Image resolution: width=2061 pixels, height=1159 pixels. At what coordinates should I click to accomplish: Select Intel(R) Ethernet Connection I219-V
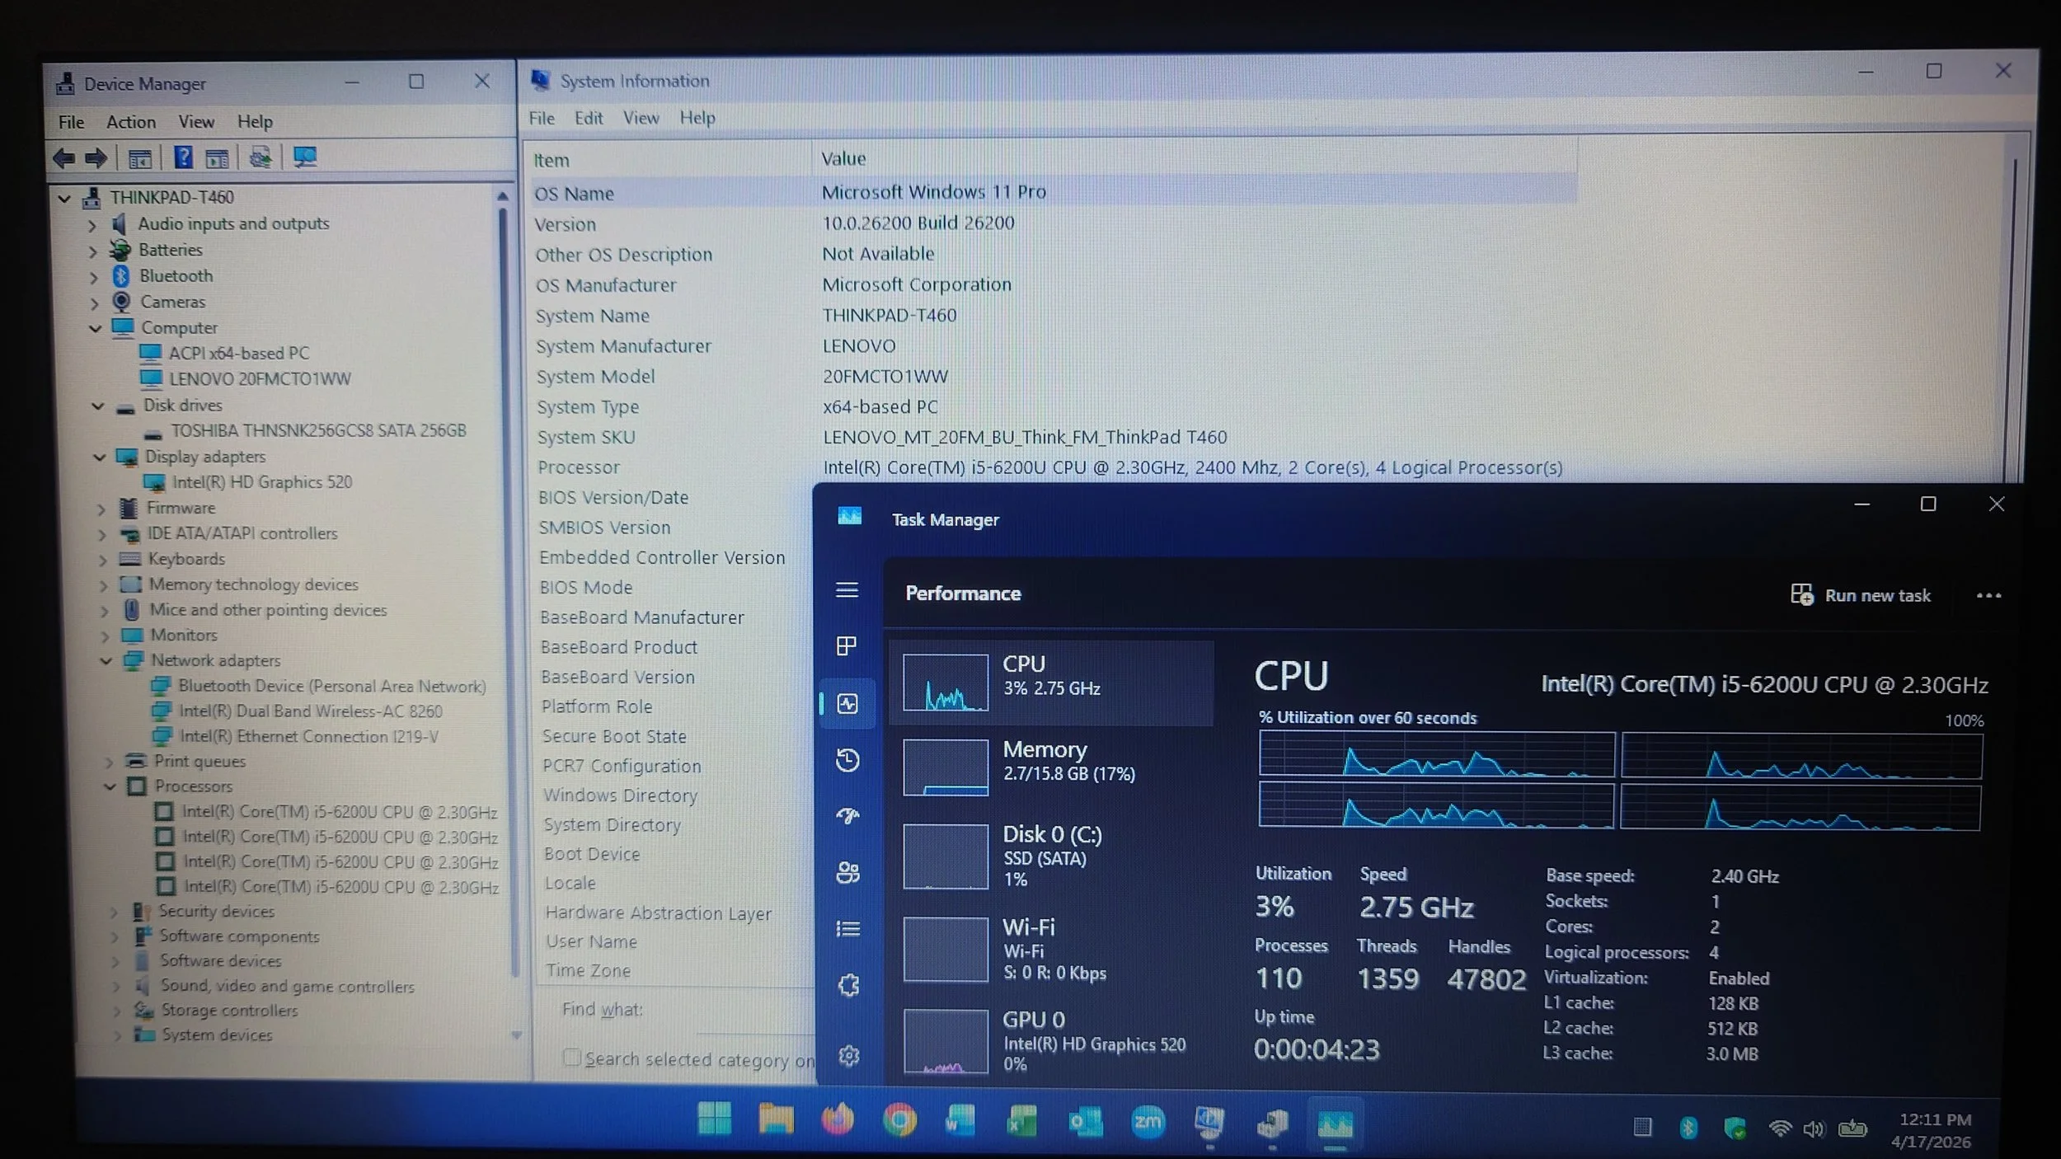[x=309, y=737]
